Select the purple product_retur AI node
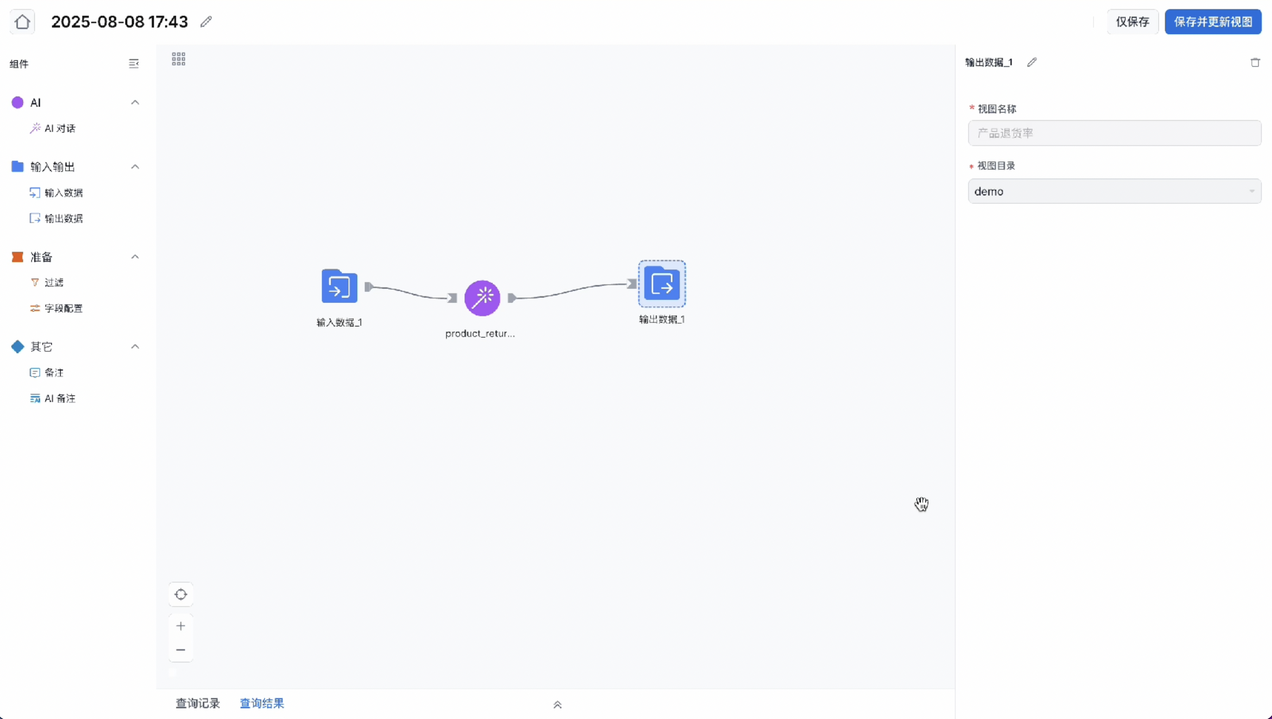1272x719 pixels. pyautogui.click(x=482, y=298)
